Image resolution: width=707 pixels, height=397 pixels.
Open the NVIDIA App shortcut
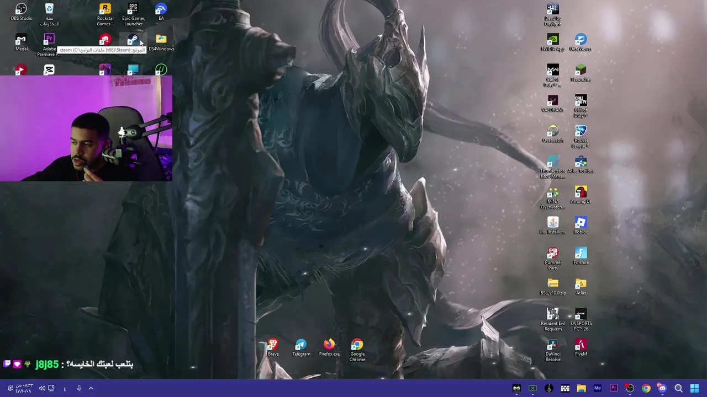tap(553, 42)
